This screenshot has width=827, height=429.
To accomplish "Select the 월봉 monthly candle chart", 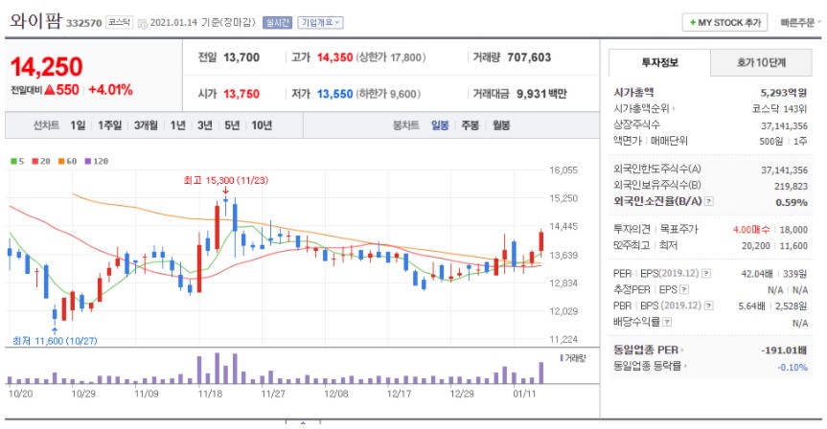I will coord(501,125).
